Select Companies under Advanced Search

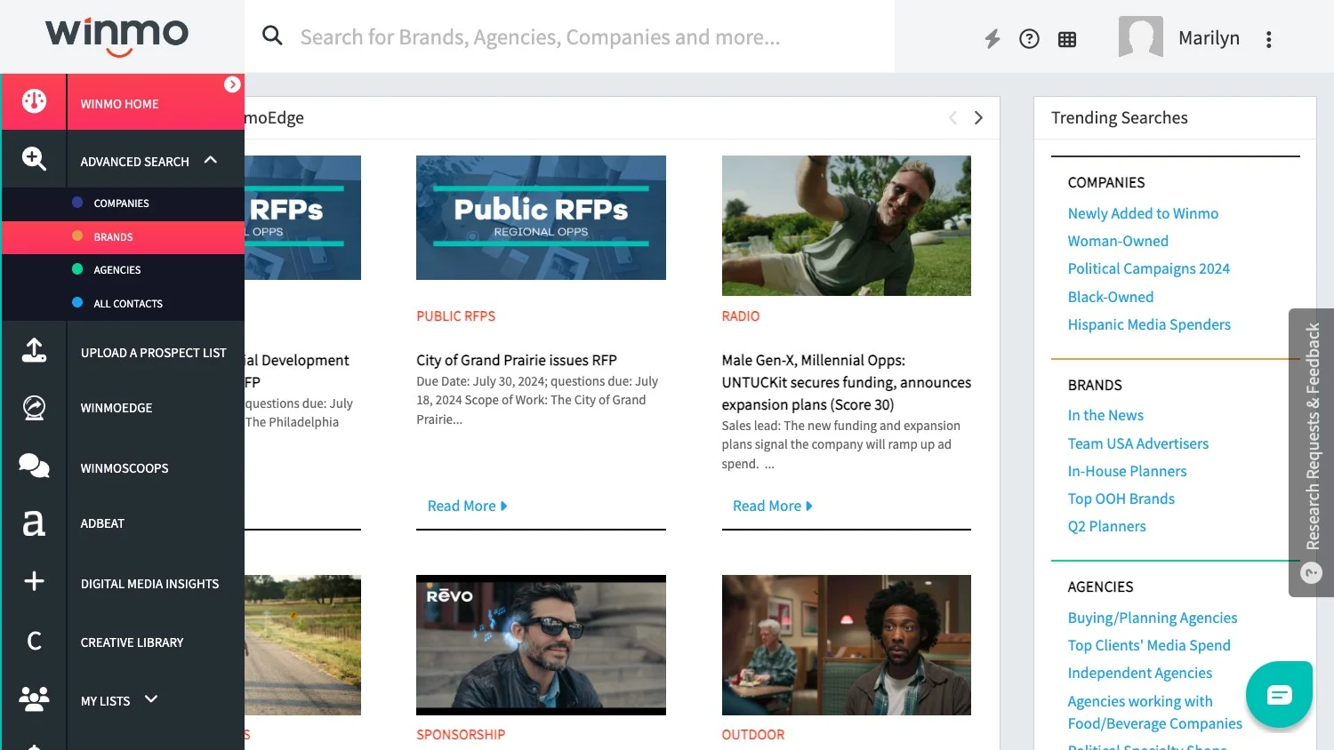[122, 203]
